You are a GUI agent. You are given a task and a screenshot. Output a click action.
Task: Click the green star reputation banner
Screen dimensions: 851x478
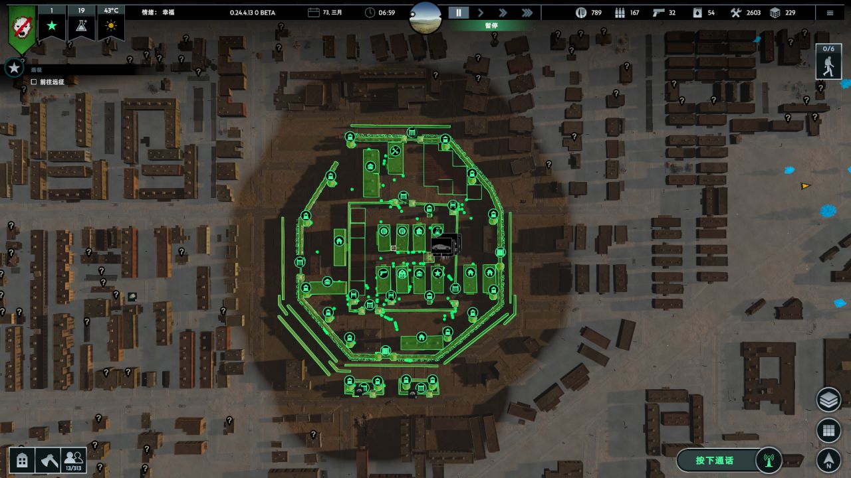pyautogui.click(x=51, y=25)
